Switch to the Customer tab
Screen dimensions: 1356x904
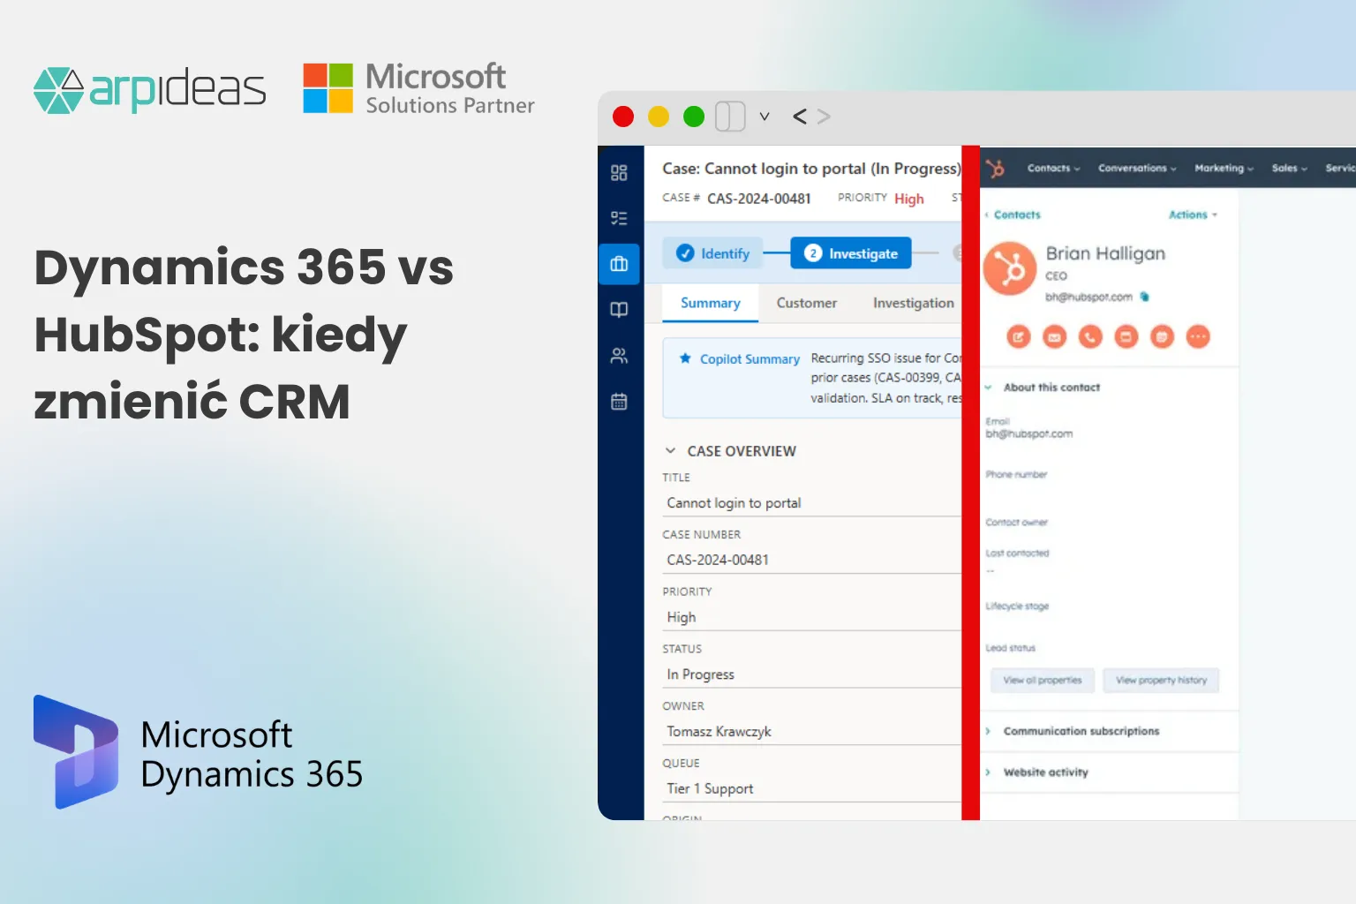[x=807, y=303]
